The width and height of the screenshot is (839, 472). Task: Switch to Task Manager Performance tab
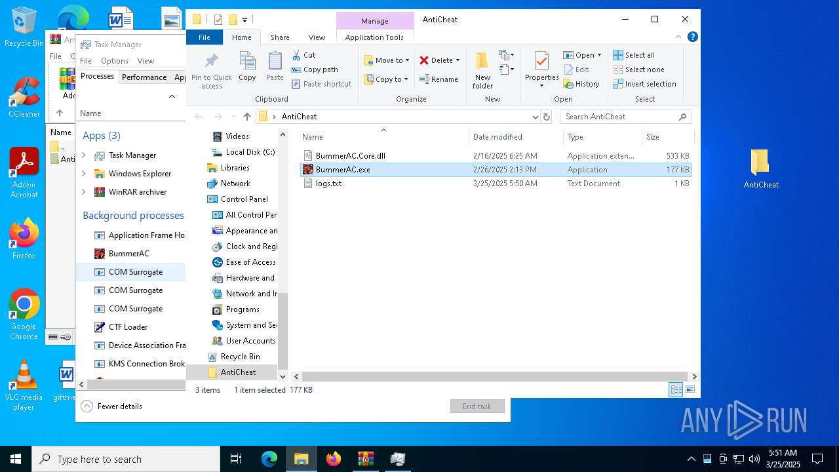click(x=144, y=77)
